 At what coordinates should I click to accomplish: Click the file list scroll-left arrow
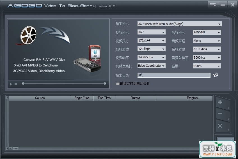[x=10, y=149]
